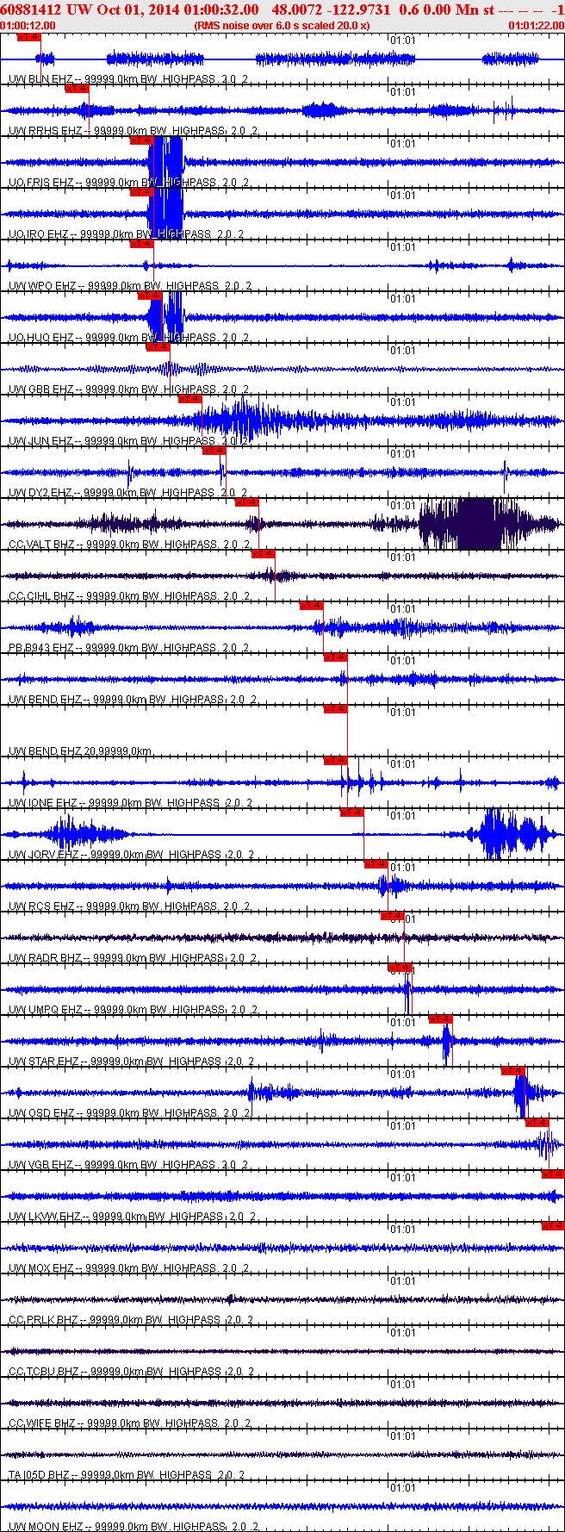The image size is (565, 1532).
Task: Click the red pick flag on UO FRIS trace
Action: (x=142, y=140)
